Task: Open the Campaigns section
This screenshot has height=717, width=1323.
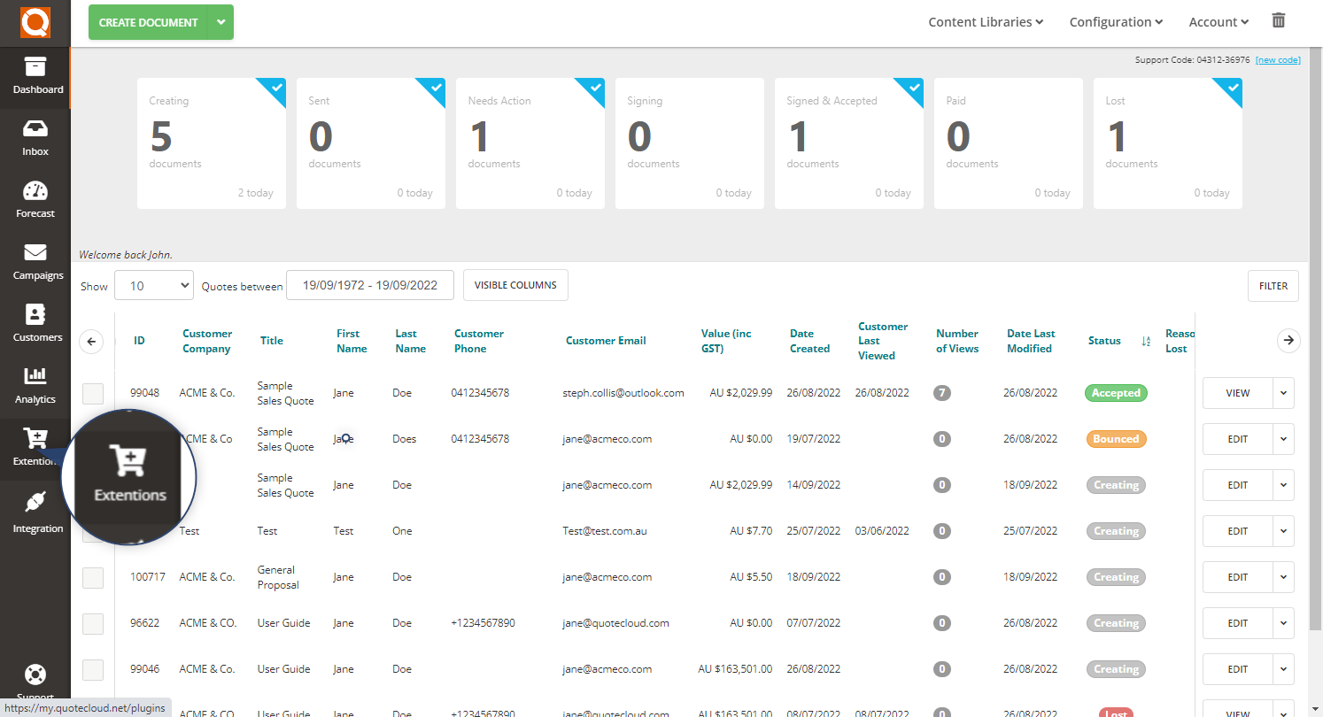Action: tap(35, 261)
